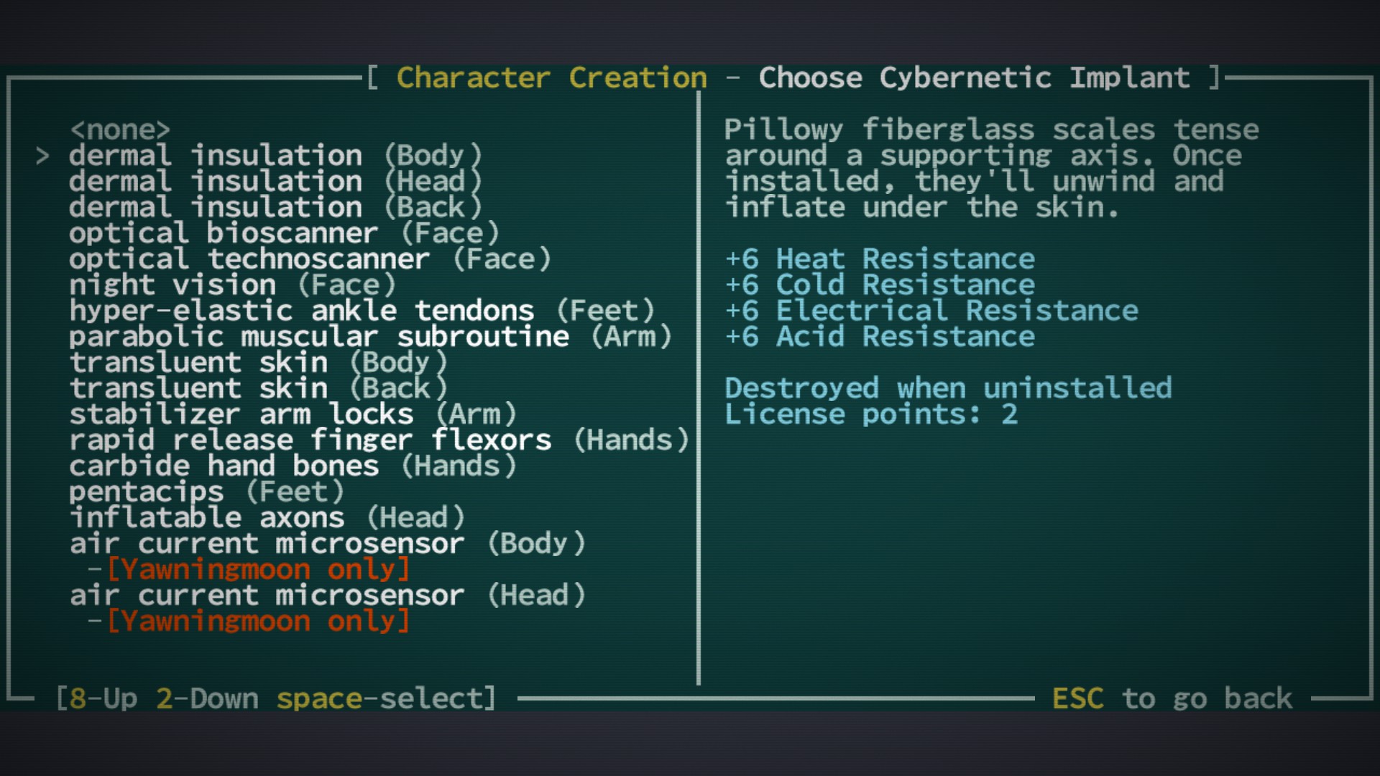The image size is (1380, 776).
Task: Choose stabilizer arm locks (Arm)
Action: 293,415
